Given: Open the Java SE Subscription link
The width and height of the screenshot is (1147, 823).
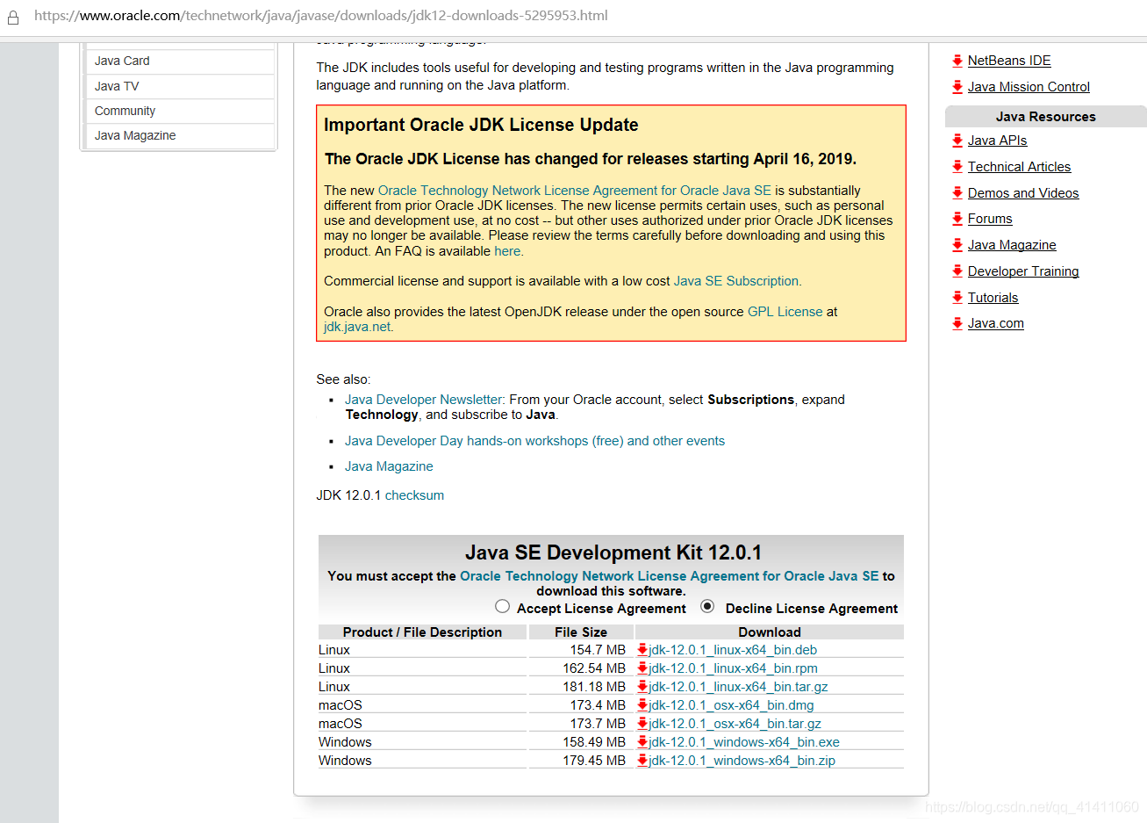Looking at the screenshot, I should tap(736, 281).
